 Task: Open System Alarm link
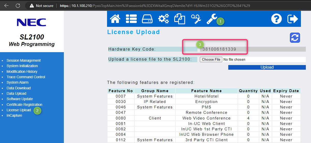(x=18, y=82)
